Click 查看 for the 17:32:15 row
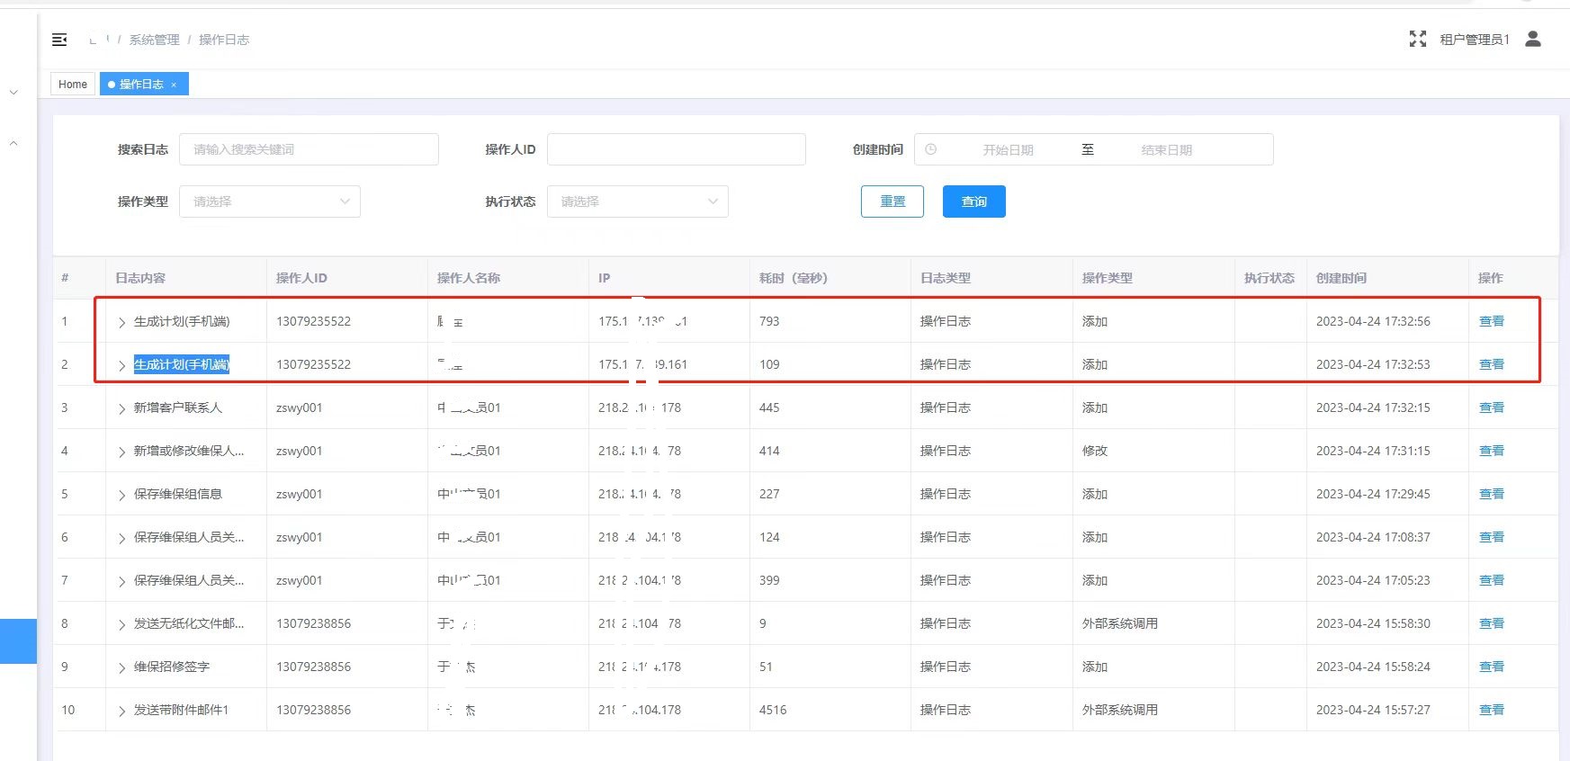Image resolution: width=1570 pixels, height=761 pixels. (1492, 407)
